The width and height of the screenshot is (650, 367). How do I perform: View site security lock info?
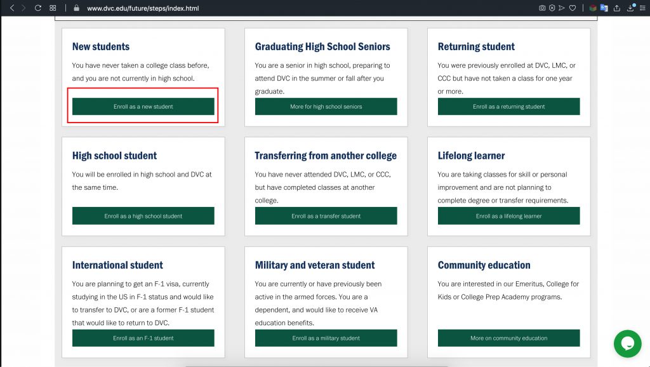pos(76,8)
